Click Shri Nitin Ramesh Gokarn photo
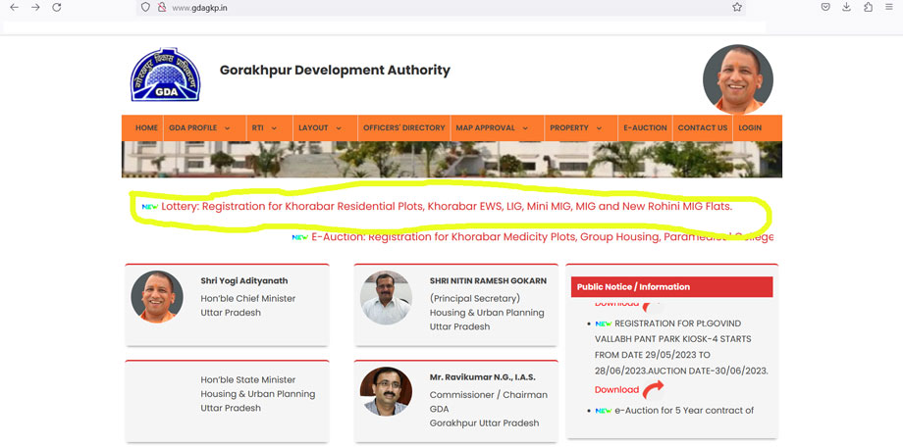Image resolution: width=903 pixels, height=447 pixels. (386, 297)
